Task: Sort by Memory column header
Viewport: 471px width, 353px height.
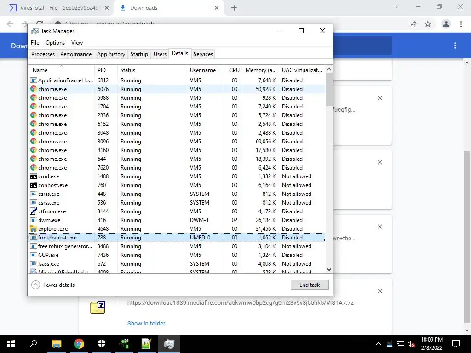Action: coord(260,70)
